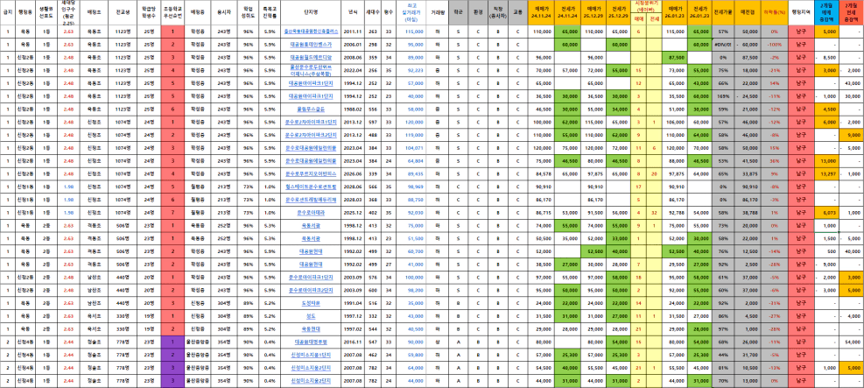Select the 13,297 two-month increase cell

pyautogui.click(x=827, y=173)
